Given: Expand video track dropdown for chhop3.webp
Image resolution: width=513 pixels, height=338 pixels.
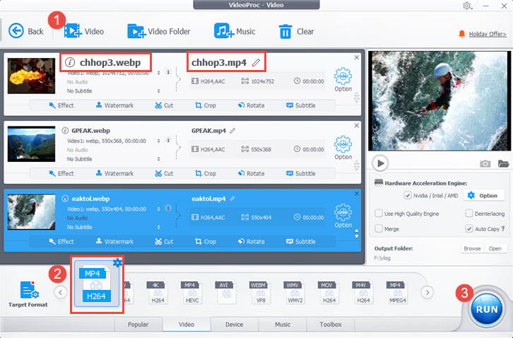Looking at the screenshot, I should (x=159, y=73).
